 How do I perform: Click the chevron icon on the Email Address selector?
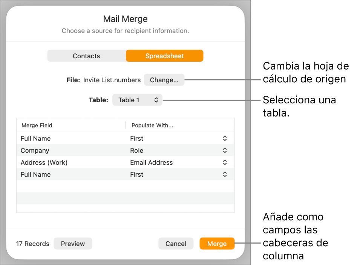(225, 162)
